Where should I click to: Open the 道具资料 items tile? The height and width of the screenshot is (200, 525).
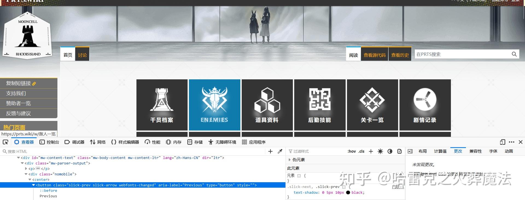(x=267, y=105)
